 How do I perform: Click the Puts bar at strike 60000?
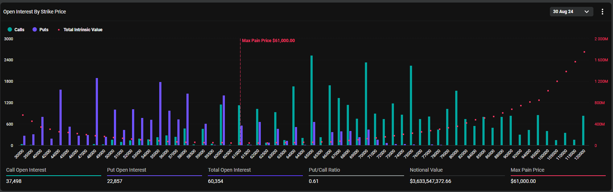(x=224, y=120)
